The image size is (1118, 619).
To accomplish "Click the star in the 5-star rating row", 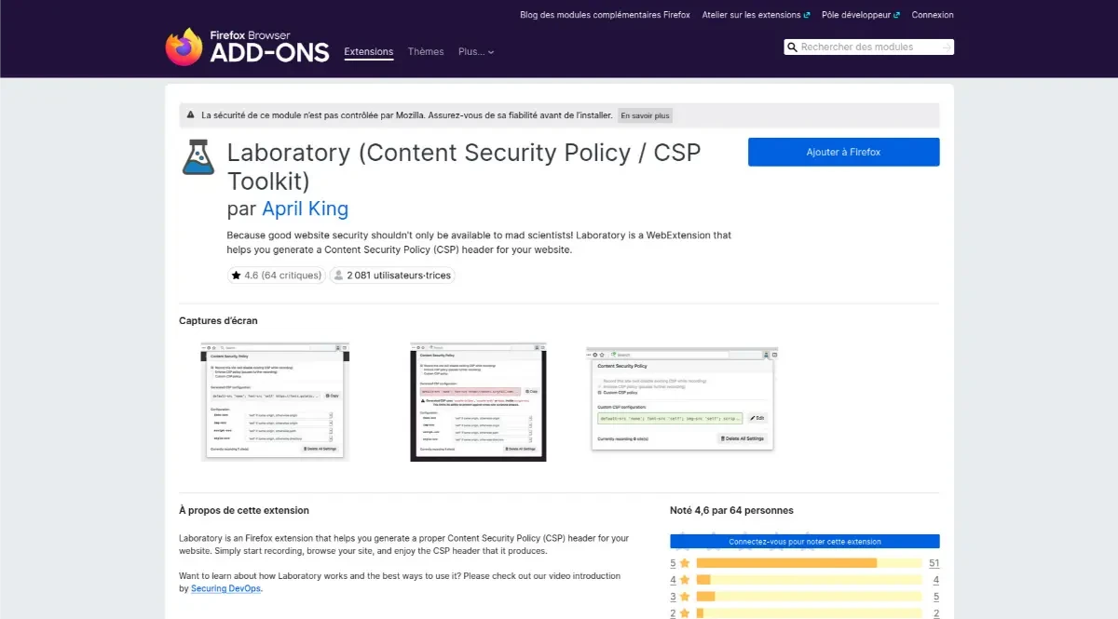I will point(685,563).
